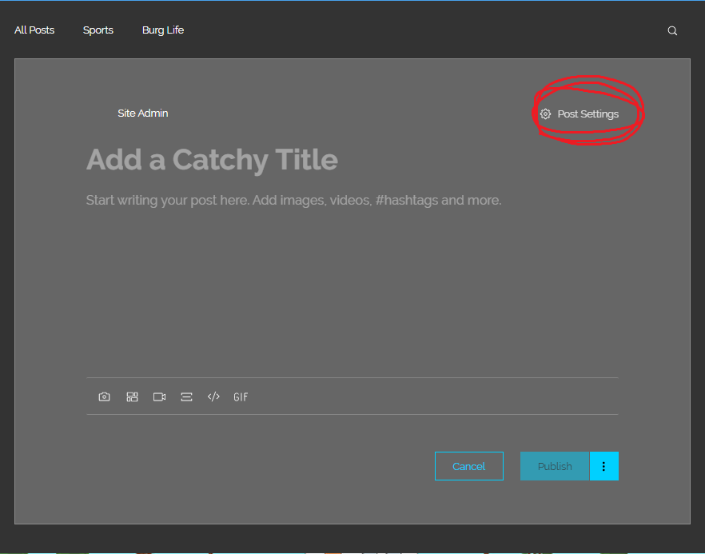Viewport: 705px width, 554px height.
Task: Open search with the magnifier icon
Action: tap(671, 30)
